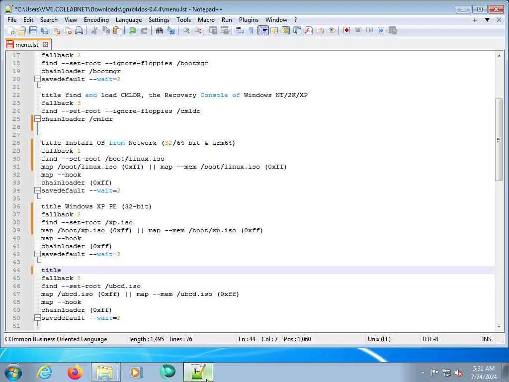Open Find with the binoculars icon
The width and height of the screenshot is (509, 382).
point(159,30)
